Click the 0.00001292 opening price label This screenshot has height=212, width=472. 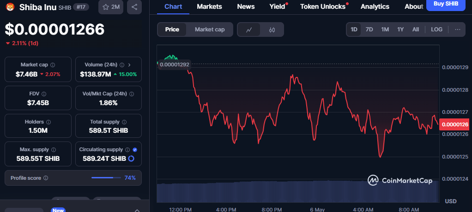[174, 64]
